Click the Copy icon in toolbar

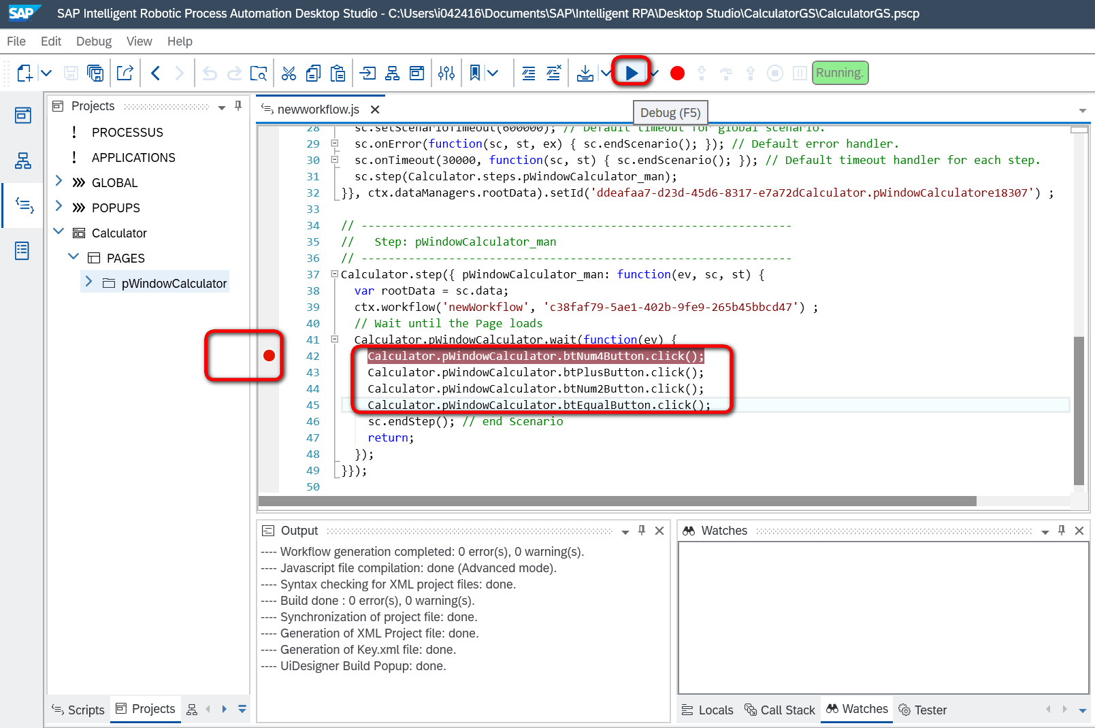pos(313,73)
